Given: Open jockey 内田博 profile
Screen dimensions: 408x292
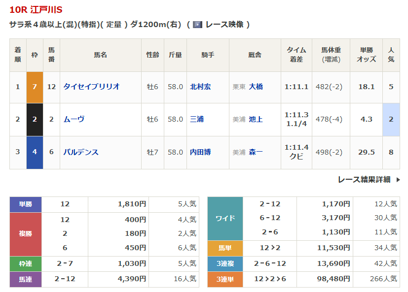Looking at the screenshot, I should 200,152.
